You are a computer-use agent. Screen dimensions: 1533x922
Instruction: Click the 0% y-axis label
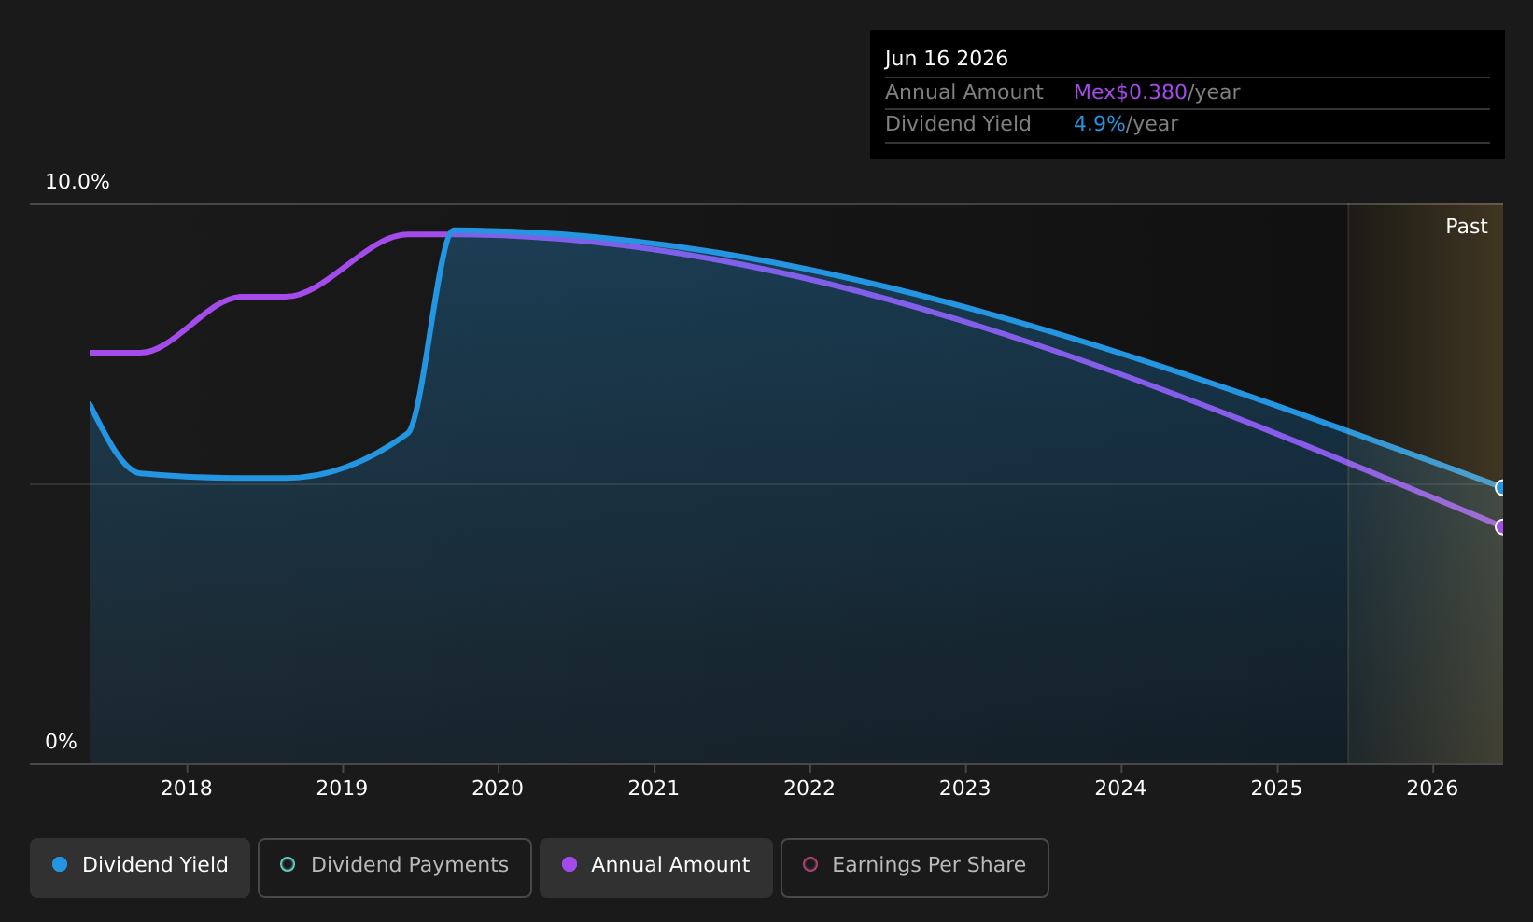61,742
